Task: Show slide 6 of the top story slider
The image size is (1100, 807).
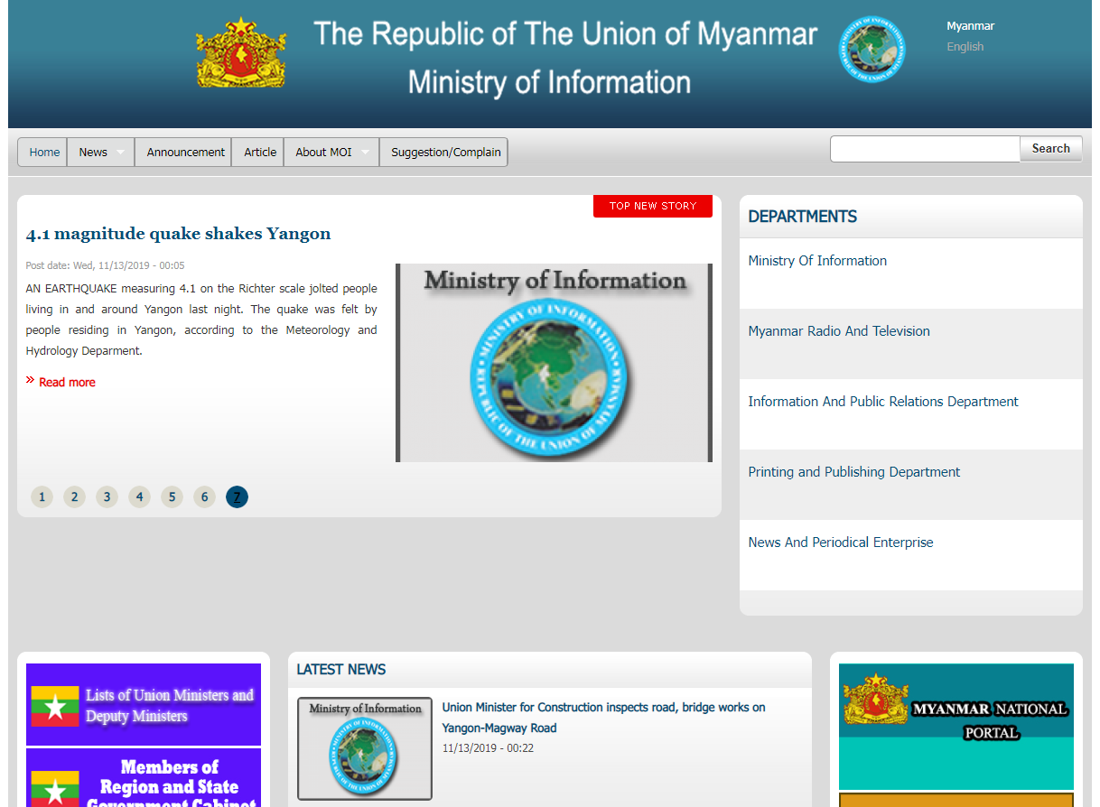Action: click(204, 497)
